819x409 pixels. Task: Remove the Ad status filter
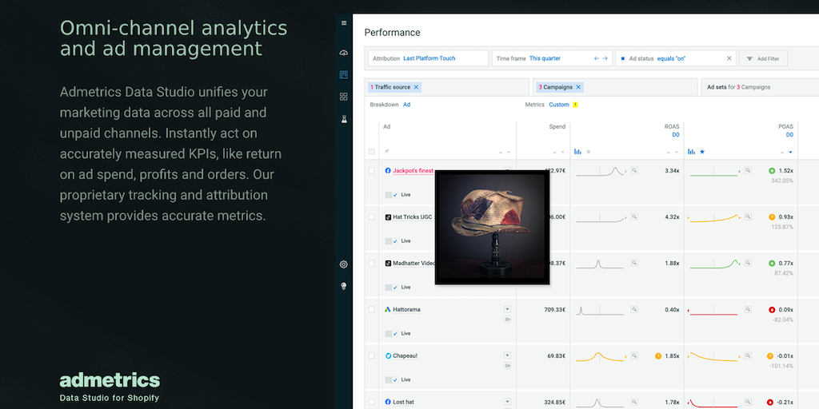tap(729, 58)
